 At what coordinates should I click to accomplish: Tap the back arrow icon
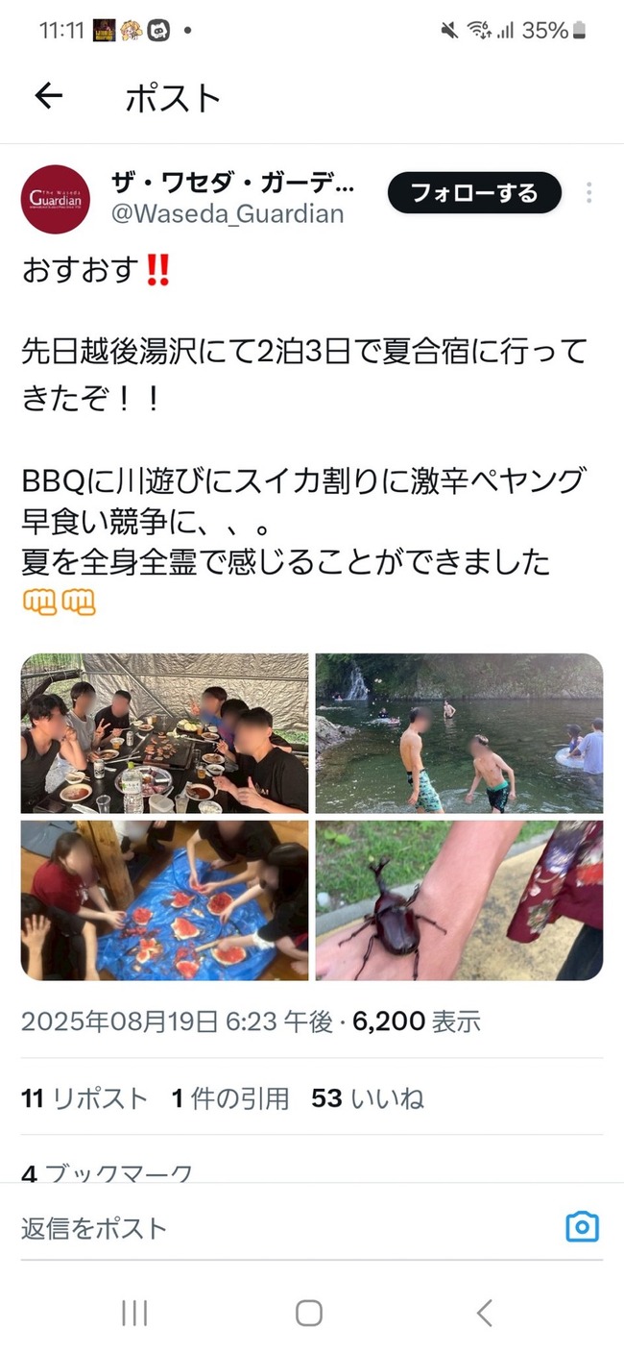click(x=48, y=95)
